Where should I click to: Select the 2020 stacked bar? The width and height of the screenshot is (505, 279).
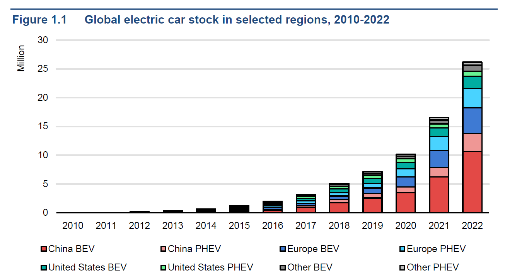tap(406, 183)
